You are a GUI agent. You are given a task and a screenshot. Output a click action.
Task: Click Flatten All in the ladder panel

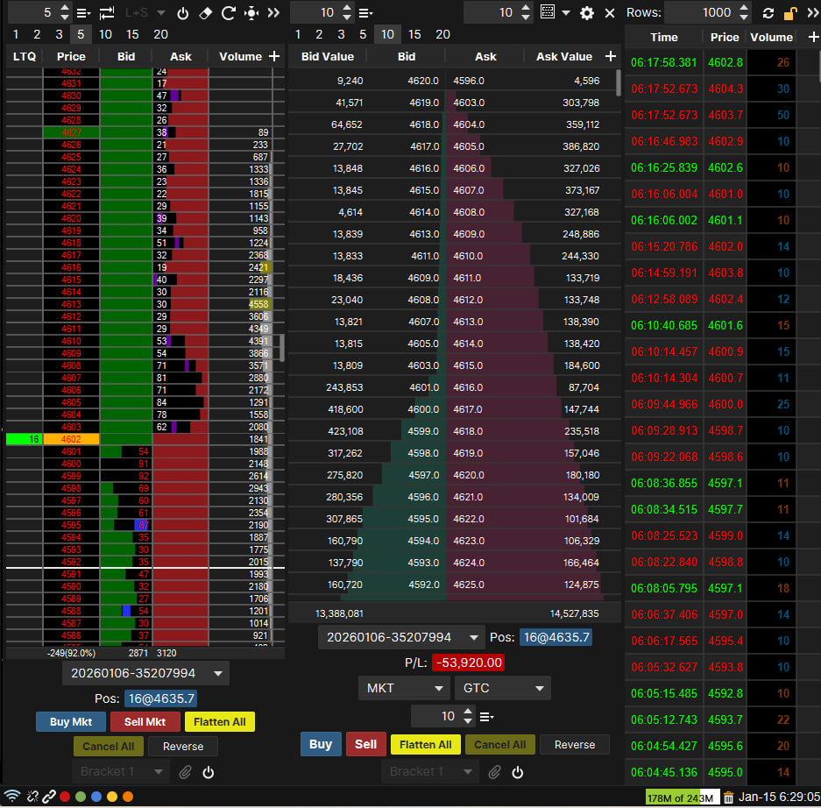click(x=219, y=721)
